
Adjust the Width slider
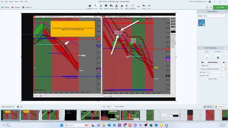(x=213, y=66)
